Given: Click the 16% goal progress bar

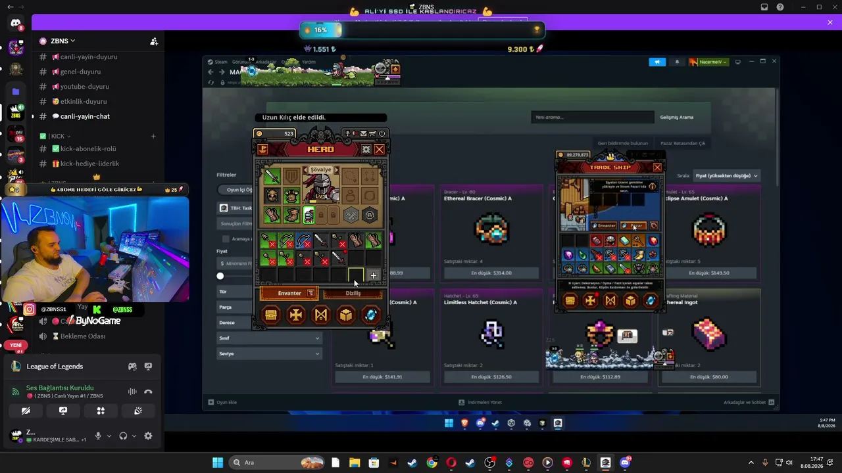Looking at the screenshot, I should (x=422, y=30).
